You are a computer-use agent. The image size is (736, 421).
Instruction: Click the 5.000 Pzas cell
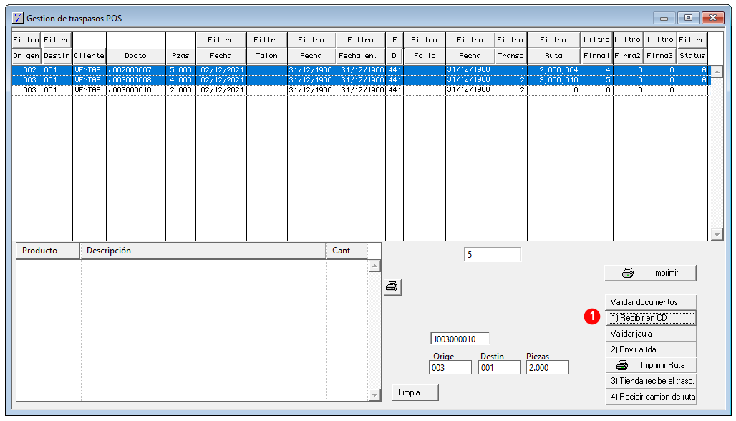pos(180,70)
